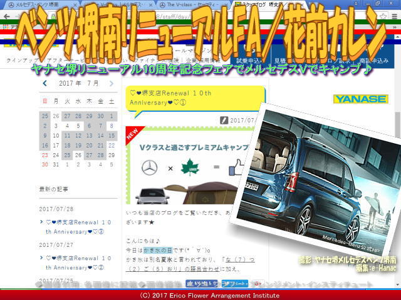Follow the underlined な(7)つ(2)ご(5)おり link
401x300 pixels.
point(190,264)
